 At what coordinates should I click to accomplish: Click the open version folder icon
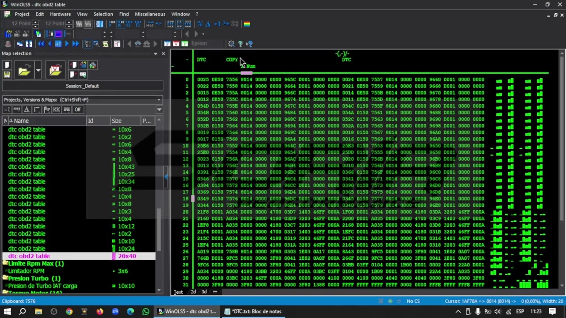point(55,70)
